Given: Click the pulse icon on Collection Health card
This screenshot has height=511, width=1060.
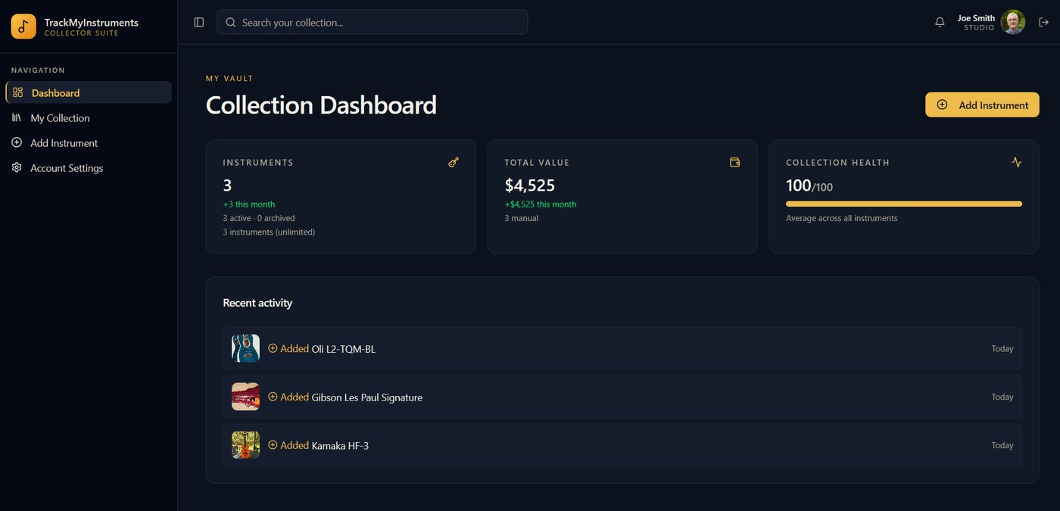Looking at the screenshot, I should 1016,162.
